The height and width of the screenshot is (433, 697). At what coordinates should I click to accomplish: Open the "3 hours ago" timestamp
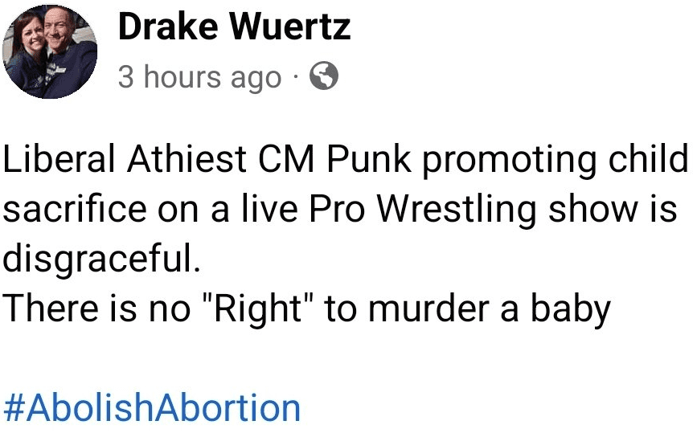pyautogui.click(x=200, y=78)
